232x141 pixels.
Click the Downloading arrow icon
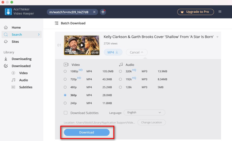[6, 59]
